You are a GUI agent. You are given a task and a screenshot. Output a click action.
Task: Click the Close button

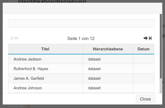pos(146,99)
